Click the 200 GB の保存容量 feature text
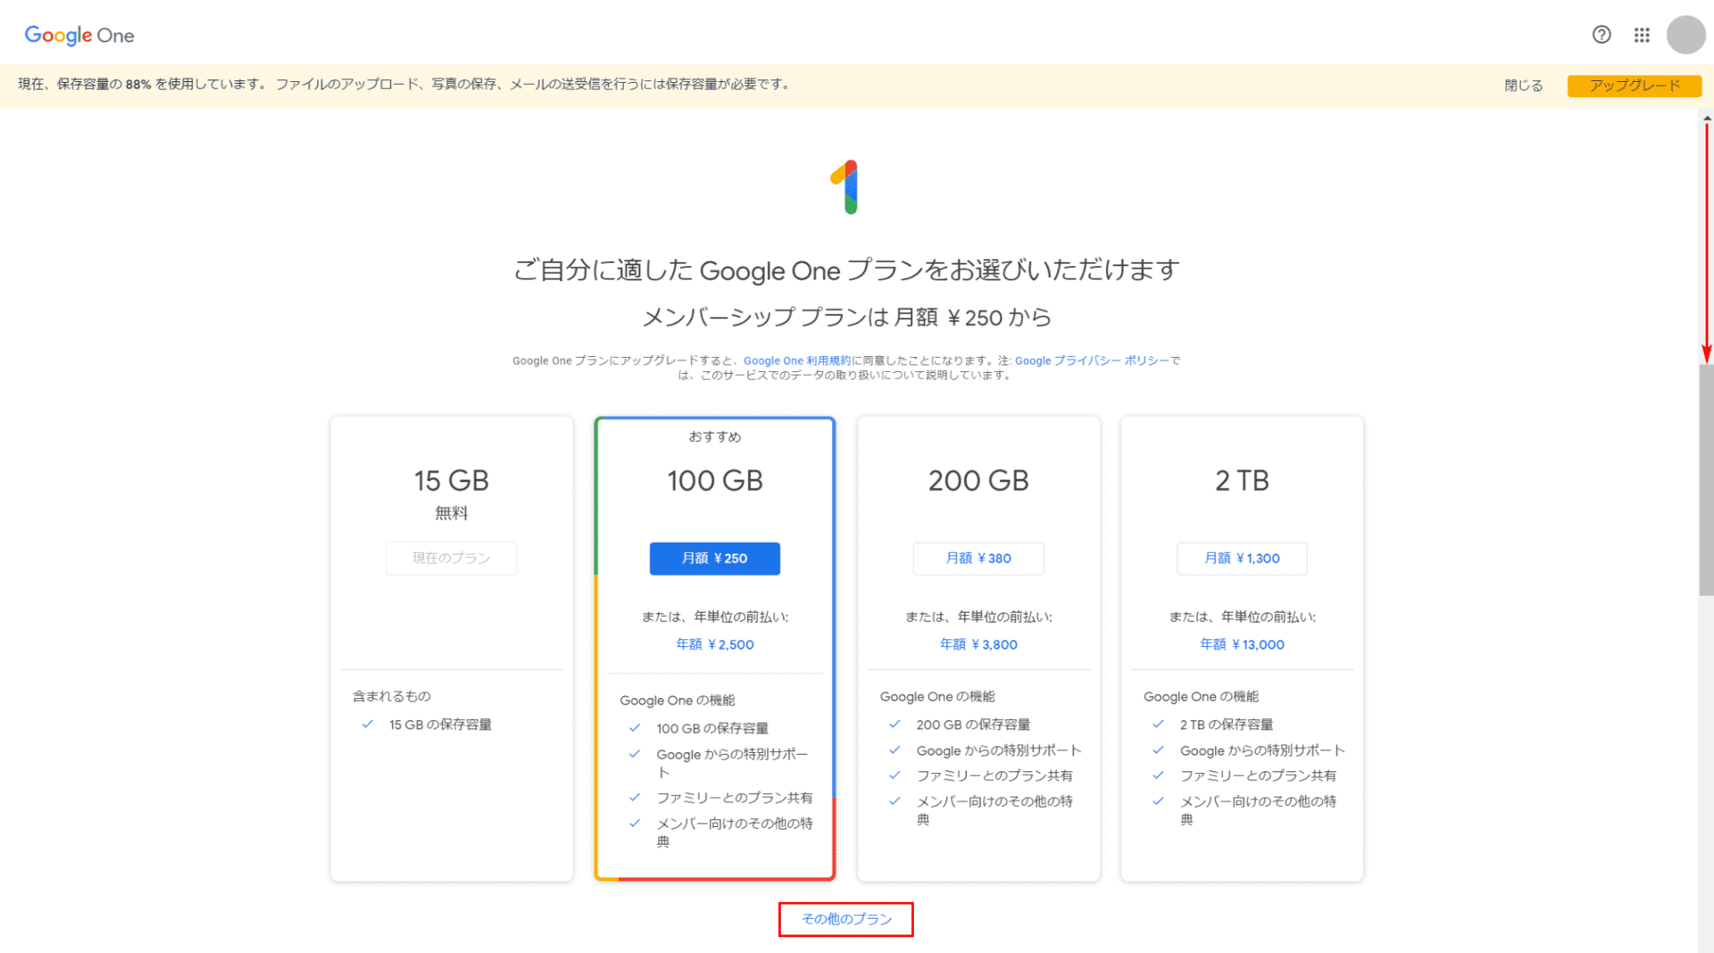 point(973,725)
